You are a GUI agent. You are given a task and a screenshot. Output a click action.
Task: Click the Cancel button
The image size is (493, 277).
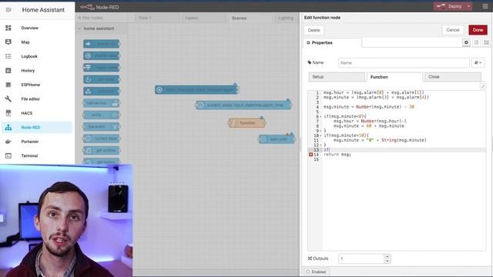[x=453, y=30]
